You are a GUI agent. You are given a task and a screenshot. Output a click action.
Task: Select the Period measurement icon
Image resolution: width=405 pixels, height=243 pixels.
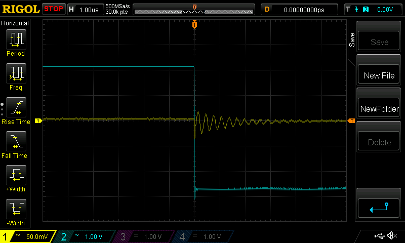[x=16, y=39]
